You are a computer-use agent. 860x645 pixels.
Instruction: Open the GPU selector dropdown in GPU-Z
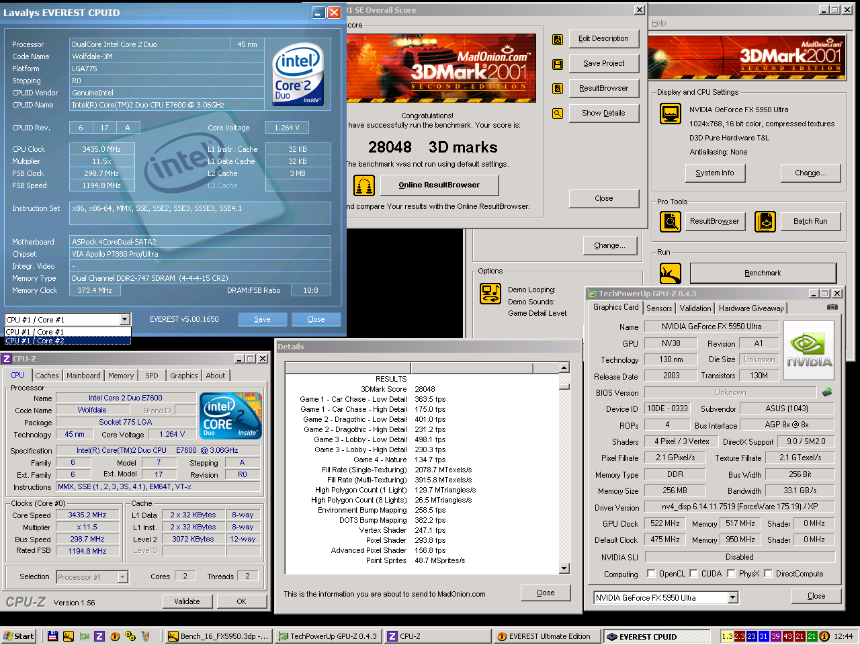[732, 597]
